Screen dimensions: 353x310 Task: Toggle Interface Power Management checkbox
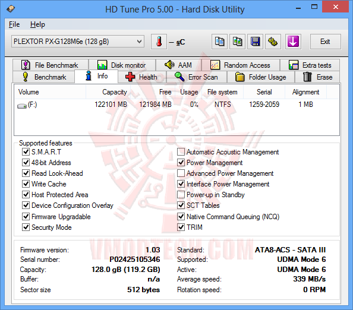(181, 184)
